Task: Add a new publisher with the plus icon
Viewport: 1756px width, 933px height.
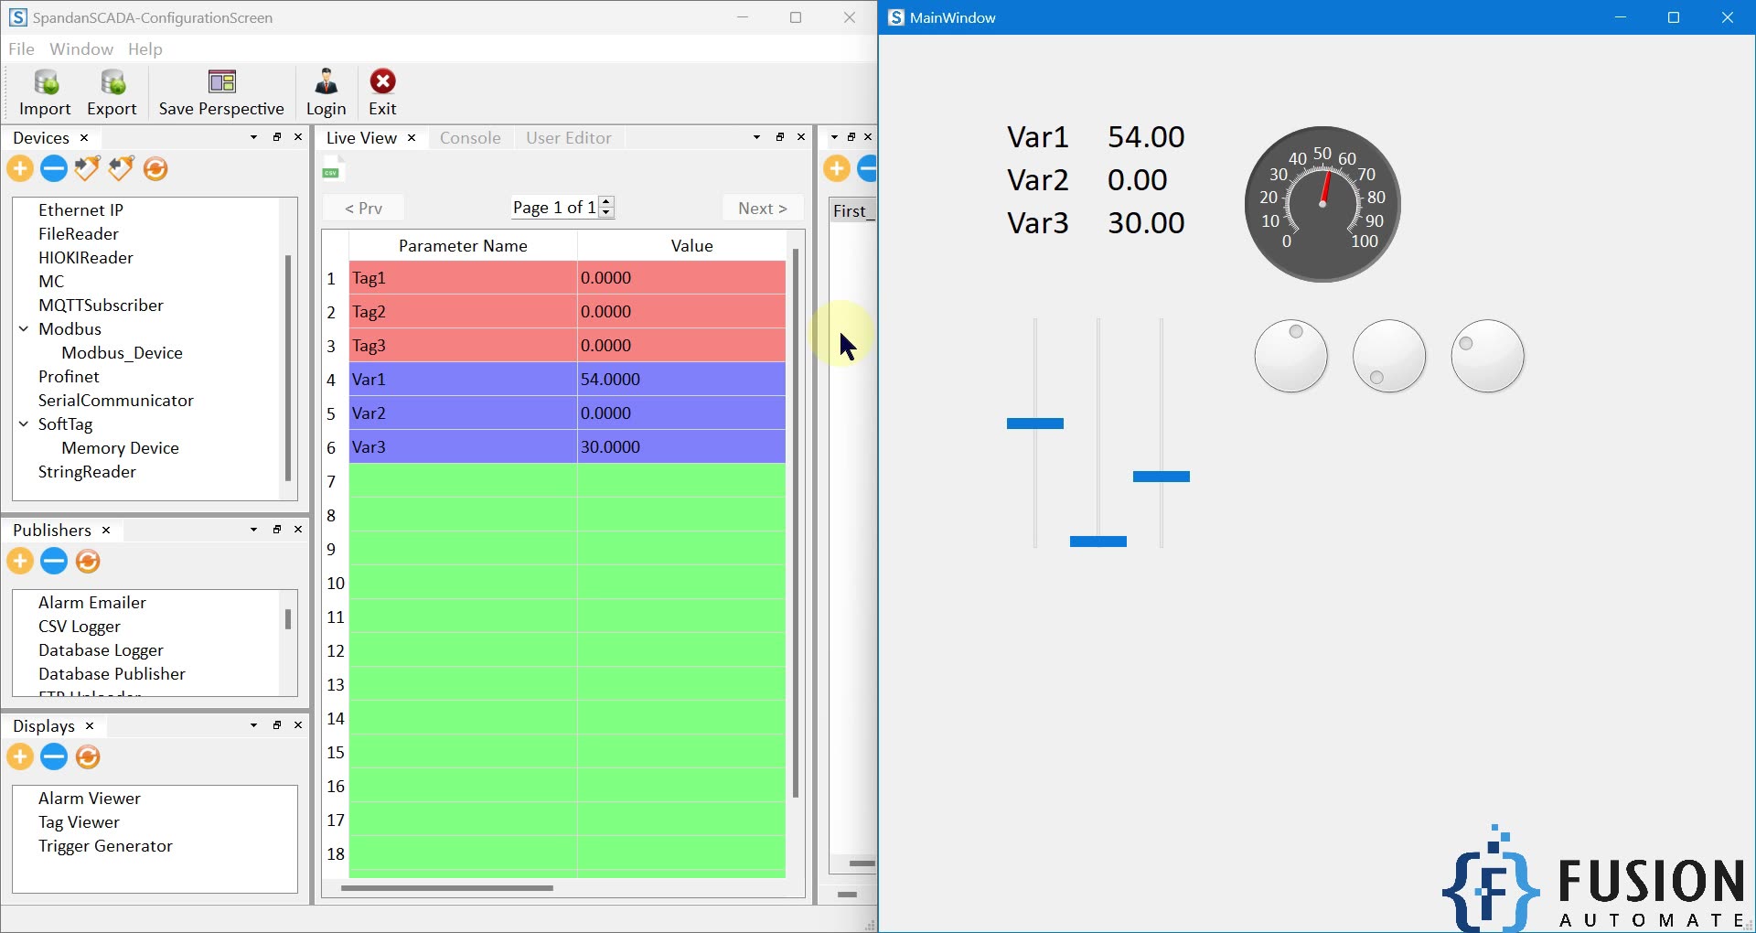Action: tap(20, 561)
